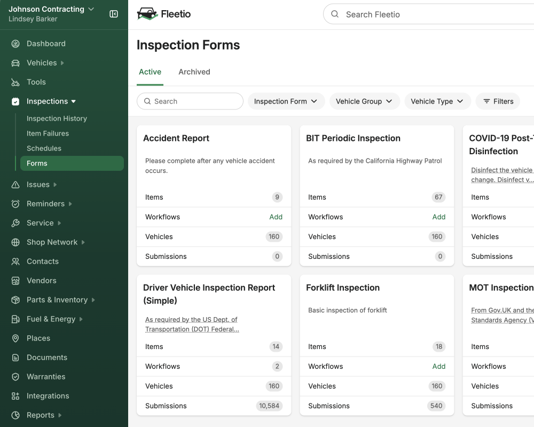Click the Places map pin icon
534x427 pixels.
(15, 338)
